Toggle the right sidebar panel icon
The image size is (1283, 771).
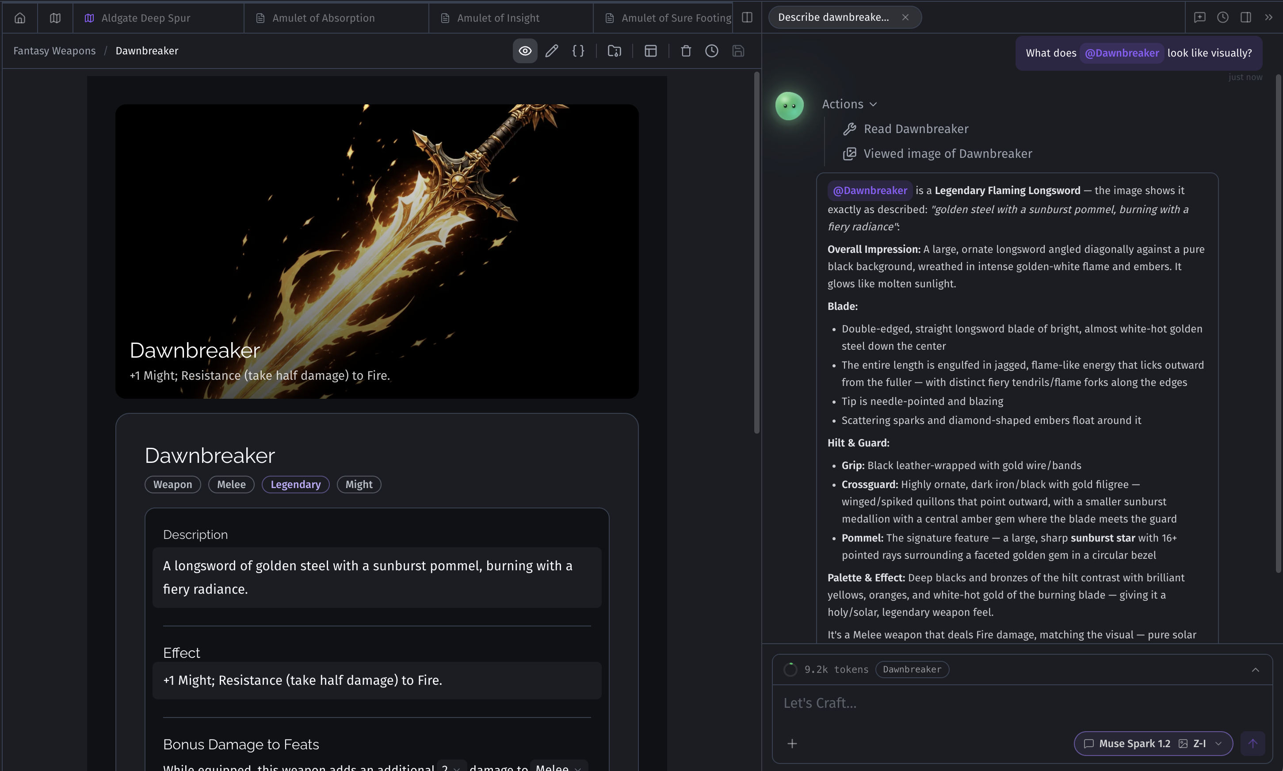[x=1245, y=18]
